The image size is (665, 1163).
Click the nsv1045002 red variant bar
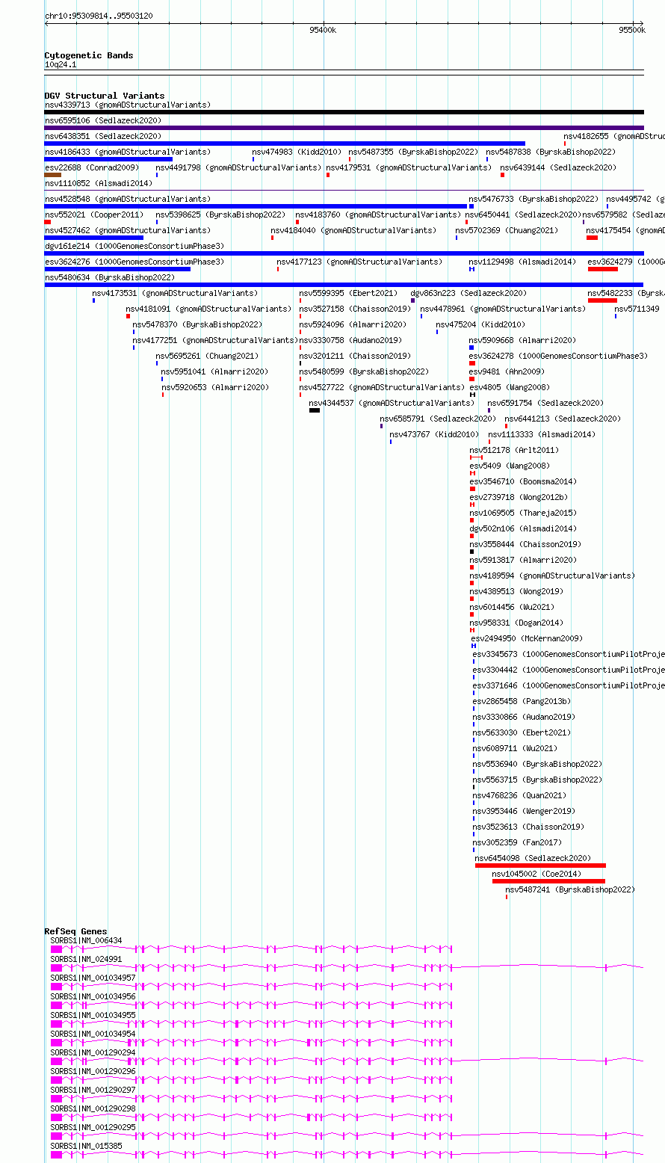point(548,881)
